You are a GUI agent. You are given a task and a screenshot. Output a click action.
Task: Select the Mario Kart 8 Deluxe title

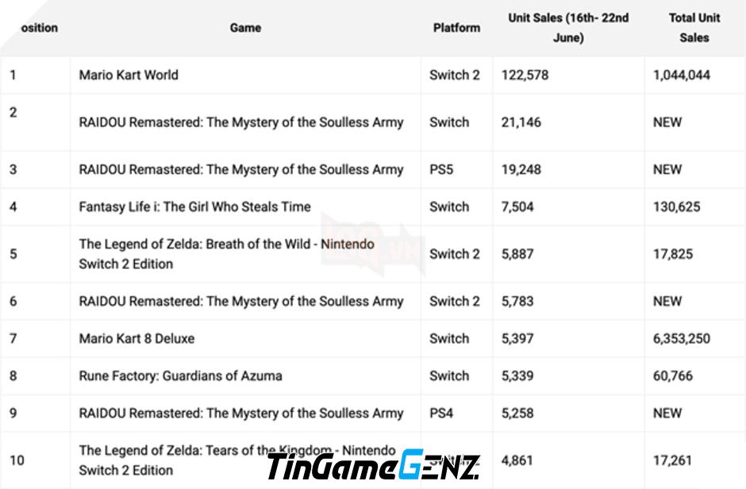pyautogui.click(x=137, y=339)
